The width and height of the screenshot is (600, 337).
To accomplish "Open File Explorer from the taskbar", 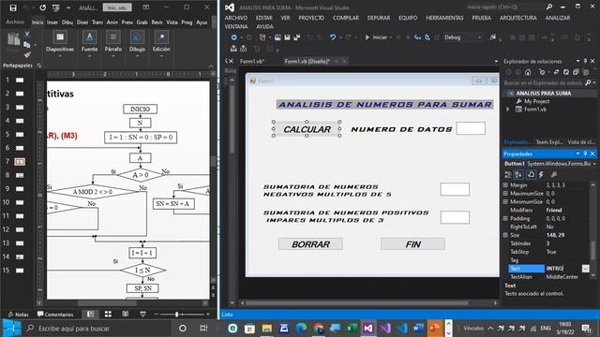I will pos(266,329).
